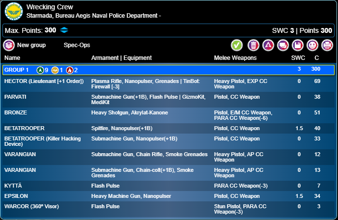Print the list with the printer icon
Viewport: 338px width, 220px height.
pos(327,45)
